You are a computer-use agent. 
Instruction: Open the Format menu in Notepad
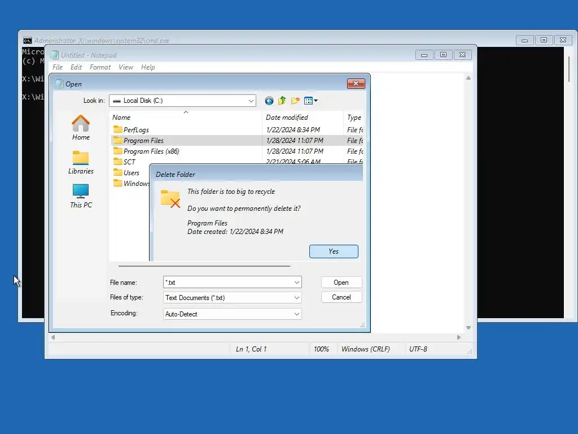(x=100, y=67)
